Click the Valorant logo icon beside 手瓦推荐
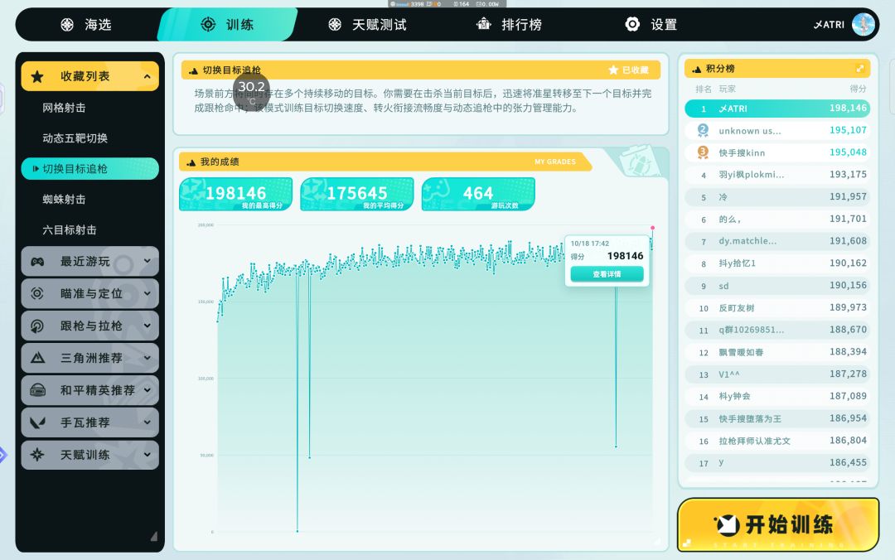Viewport: 895px width, 560px height. [37, 422]
